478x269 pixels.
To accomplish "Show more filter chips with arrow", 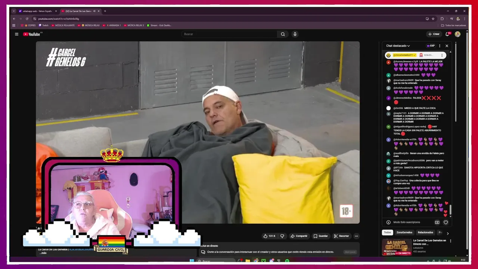I will point(448,234).
